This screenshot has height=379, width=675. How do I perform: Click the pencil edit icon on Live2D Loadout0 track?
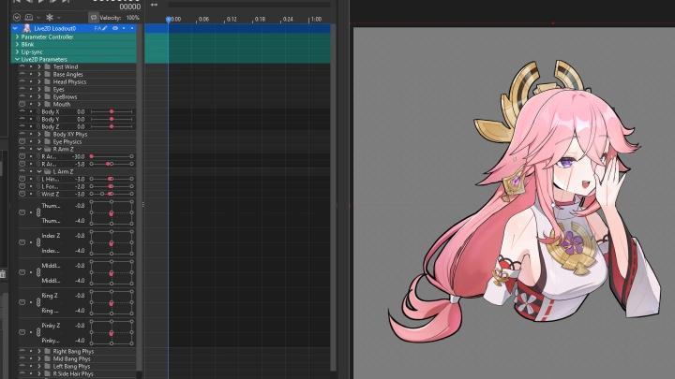105,28
